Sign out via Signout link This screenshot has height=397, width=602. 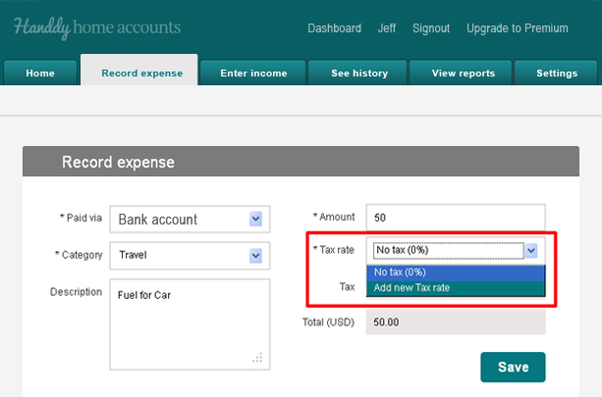coord(431,28)
